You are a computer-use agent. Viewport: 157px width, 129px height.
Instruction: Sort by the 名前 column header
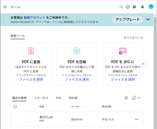42,106
